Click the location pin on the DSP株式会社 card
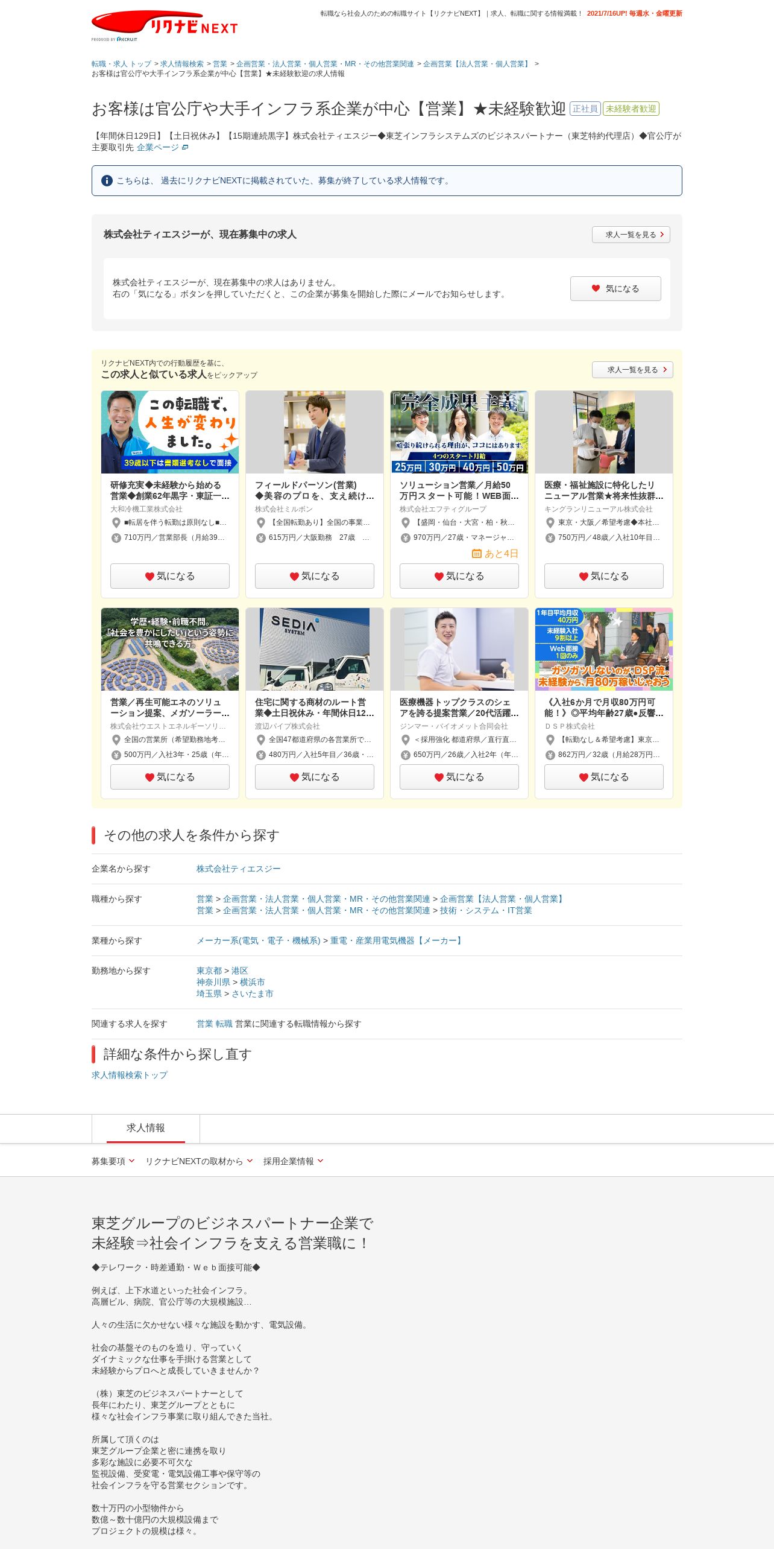This screenshot has height=1549, width=774. [x=550, y=740]
